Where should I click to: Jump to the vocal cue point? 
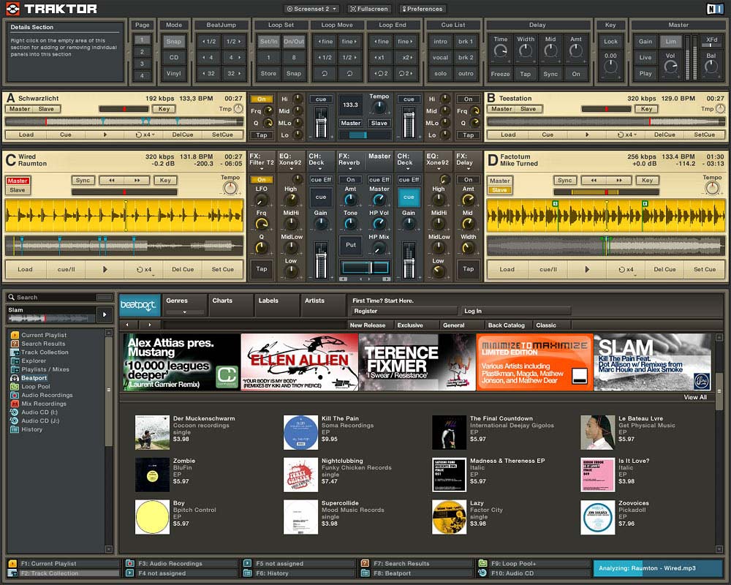(x=440, y=57)
